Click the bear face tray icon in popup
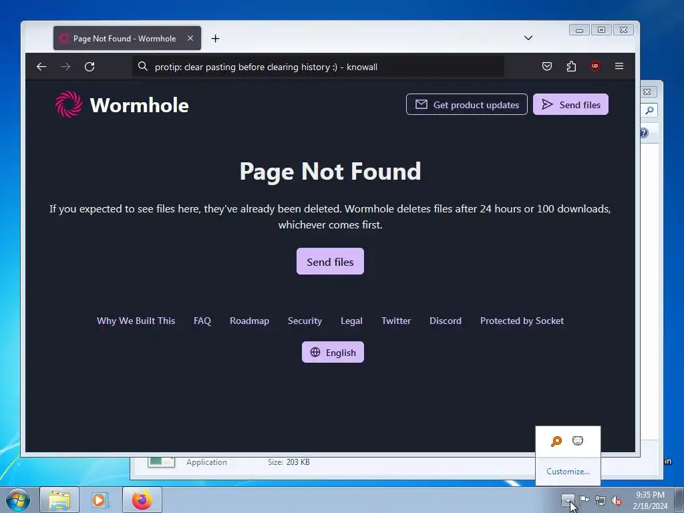The image size is (684, 513). [x=578, y=441]
